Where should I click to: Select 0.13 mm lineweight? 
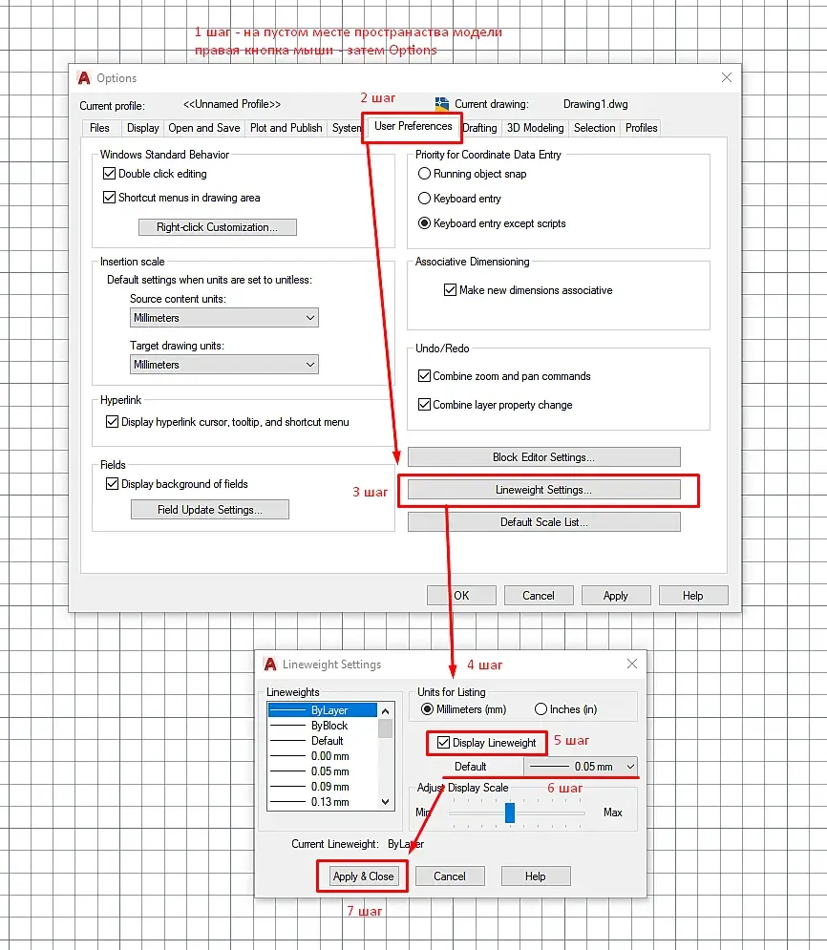pyautogui.click(x=323, y=802)
